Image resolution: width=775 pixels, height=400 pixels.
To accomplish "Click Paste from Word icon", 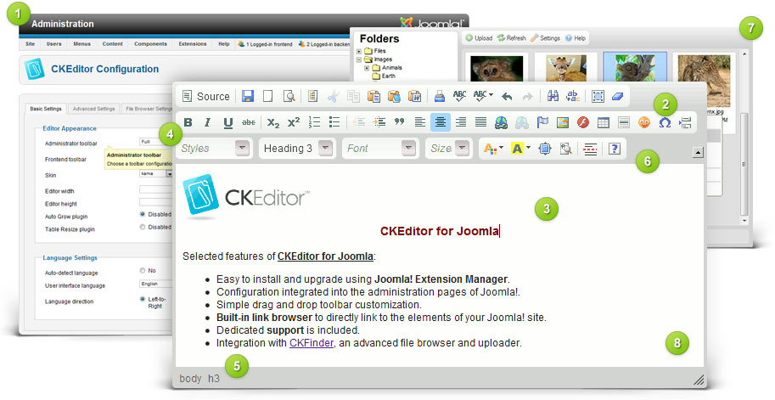I will pyautogui.click(x=414, y=97).
